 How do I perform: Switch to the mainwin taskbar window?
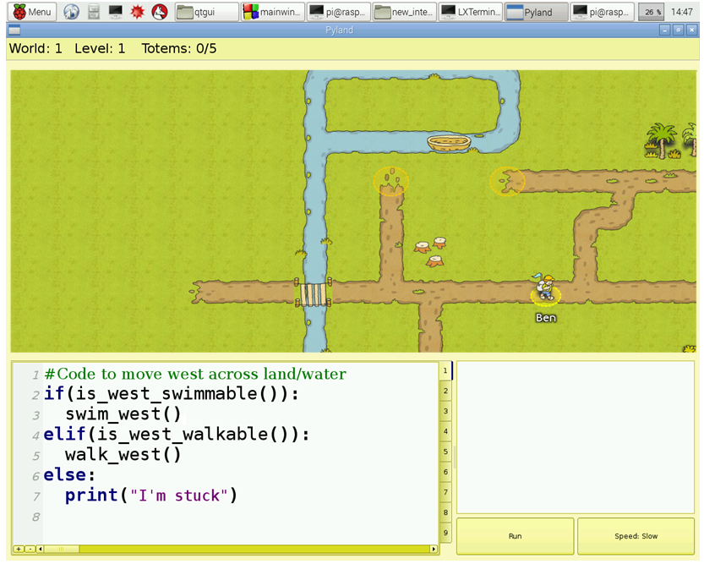(272, 12)
